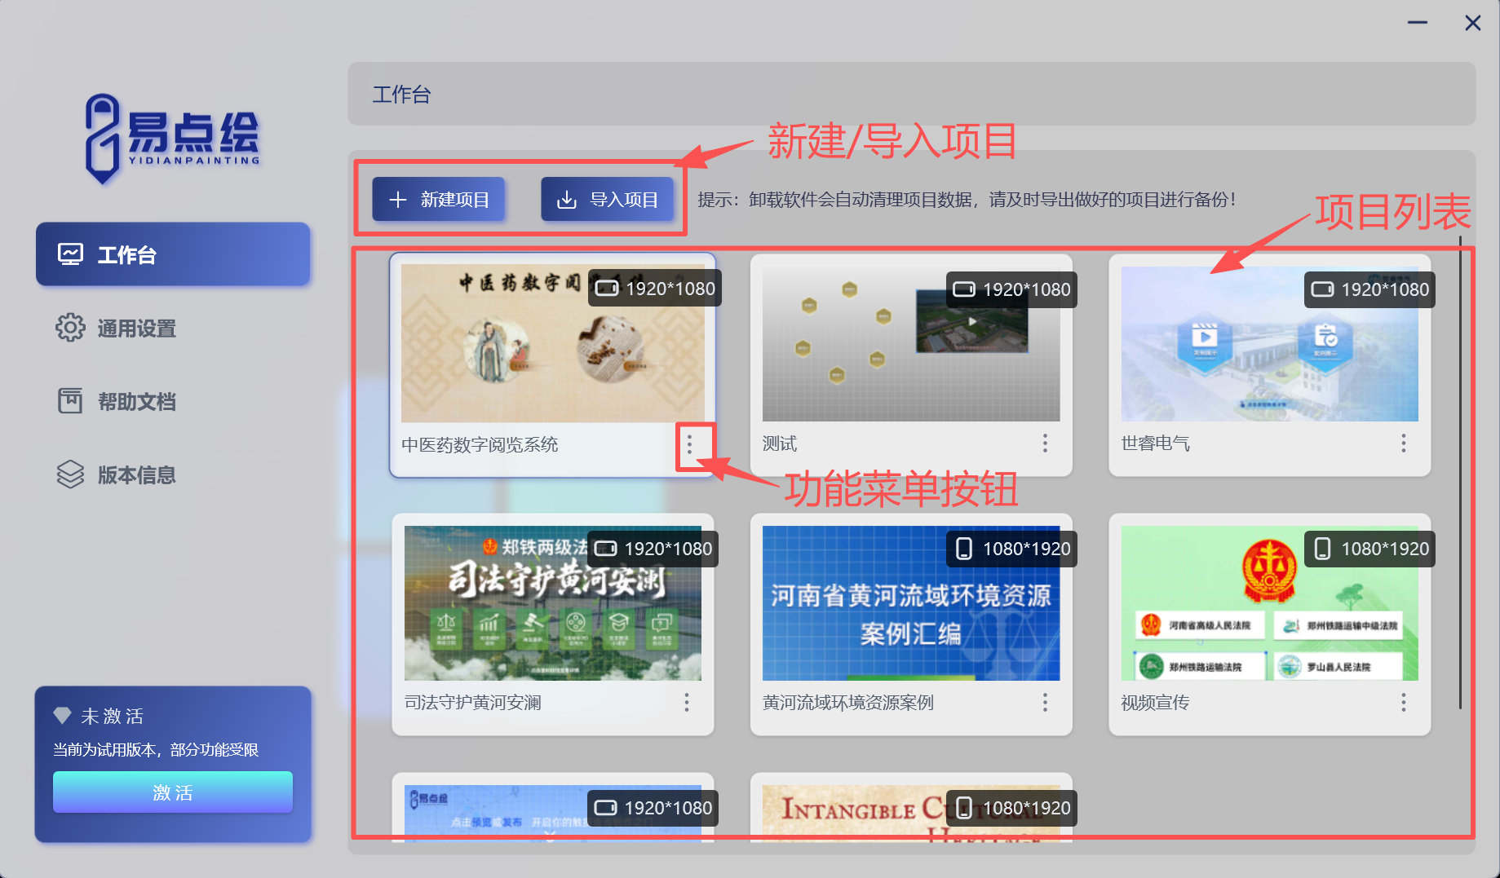The width and height of the screenshot is (1500, 878).
Task: Open function menu for 视频宣传 project
Action: point(1404,703)
